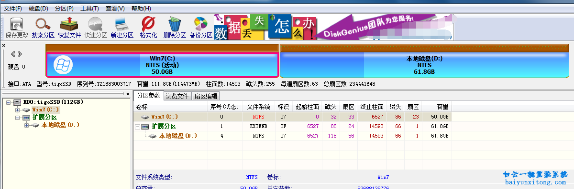Screen dimensions: 574x189
Task: Collapse the HD0:tigoSSD(112GB) tree node
Action: pos(9,102)
